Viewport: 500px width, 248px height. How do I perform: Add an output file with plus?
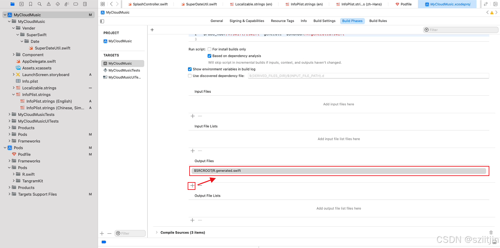pyautogui.click(x=193, y=186)
